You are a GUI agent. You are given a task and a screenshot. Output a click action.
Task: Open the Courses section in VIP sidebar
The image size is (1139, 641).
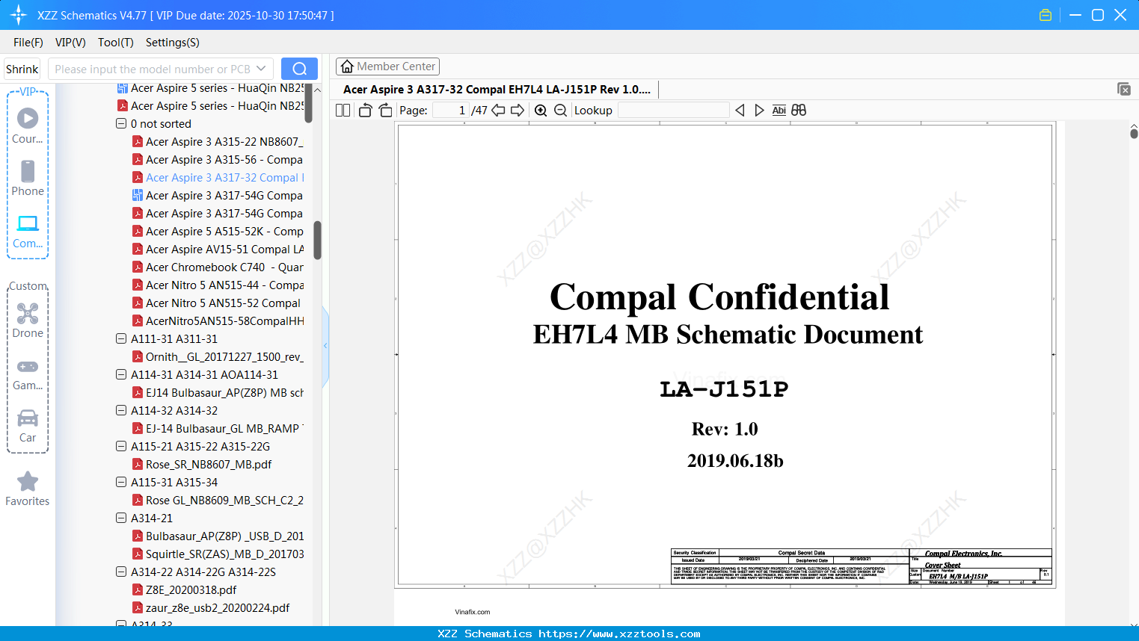28,126
